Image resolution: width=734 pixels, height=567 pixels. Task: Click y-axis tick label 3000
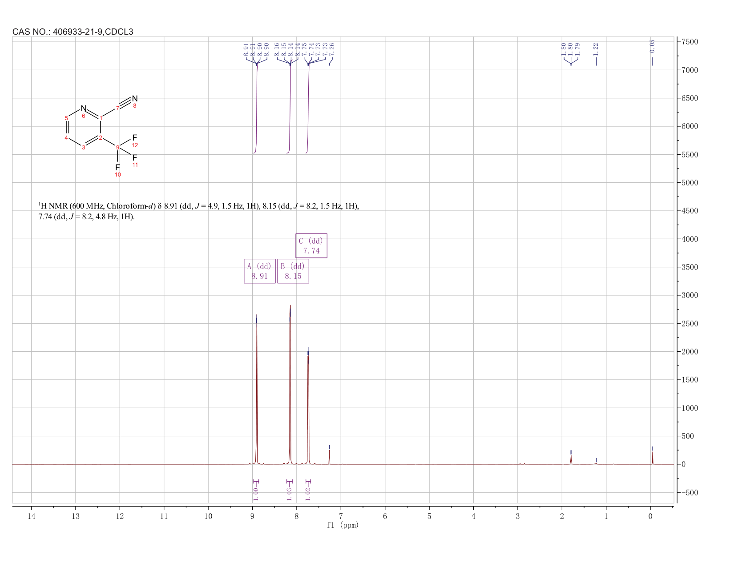point(690,295)
